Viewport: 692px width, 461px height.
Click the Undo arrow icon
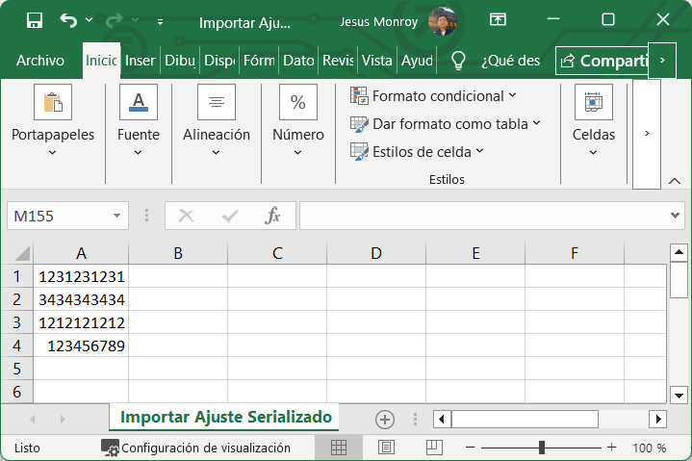(68, 20)
